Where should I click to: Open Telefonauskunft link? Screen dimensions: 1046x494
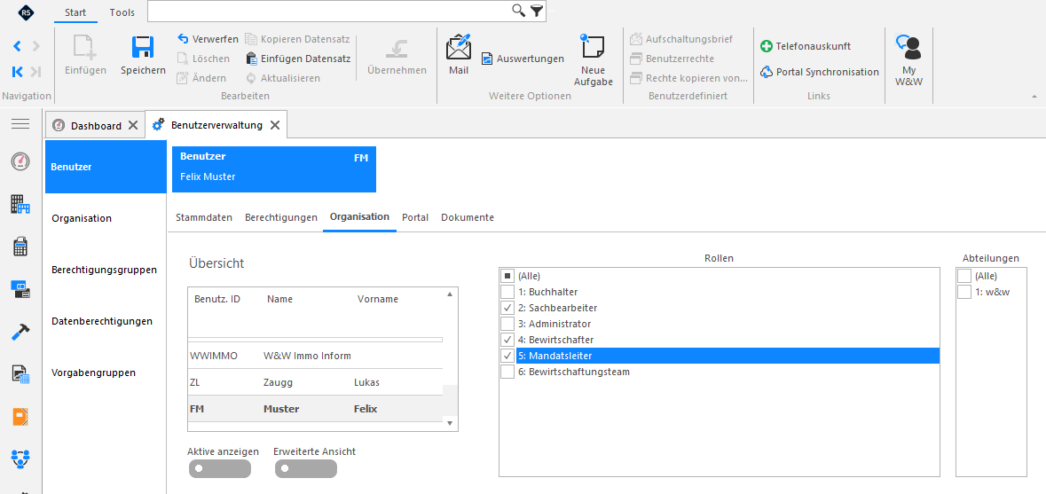(x=806, y=46)
